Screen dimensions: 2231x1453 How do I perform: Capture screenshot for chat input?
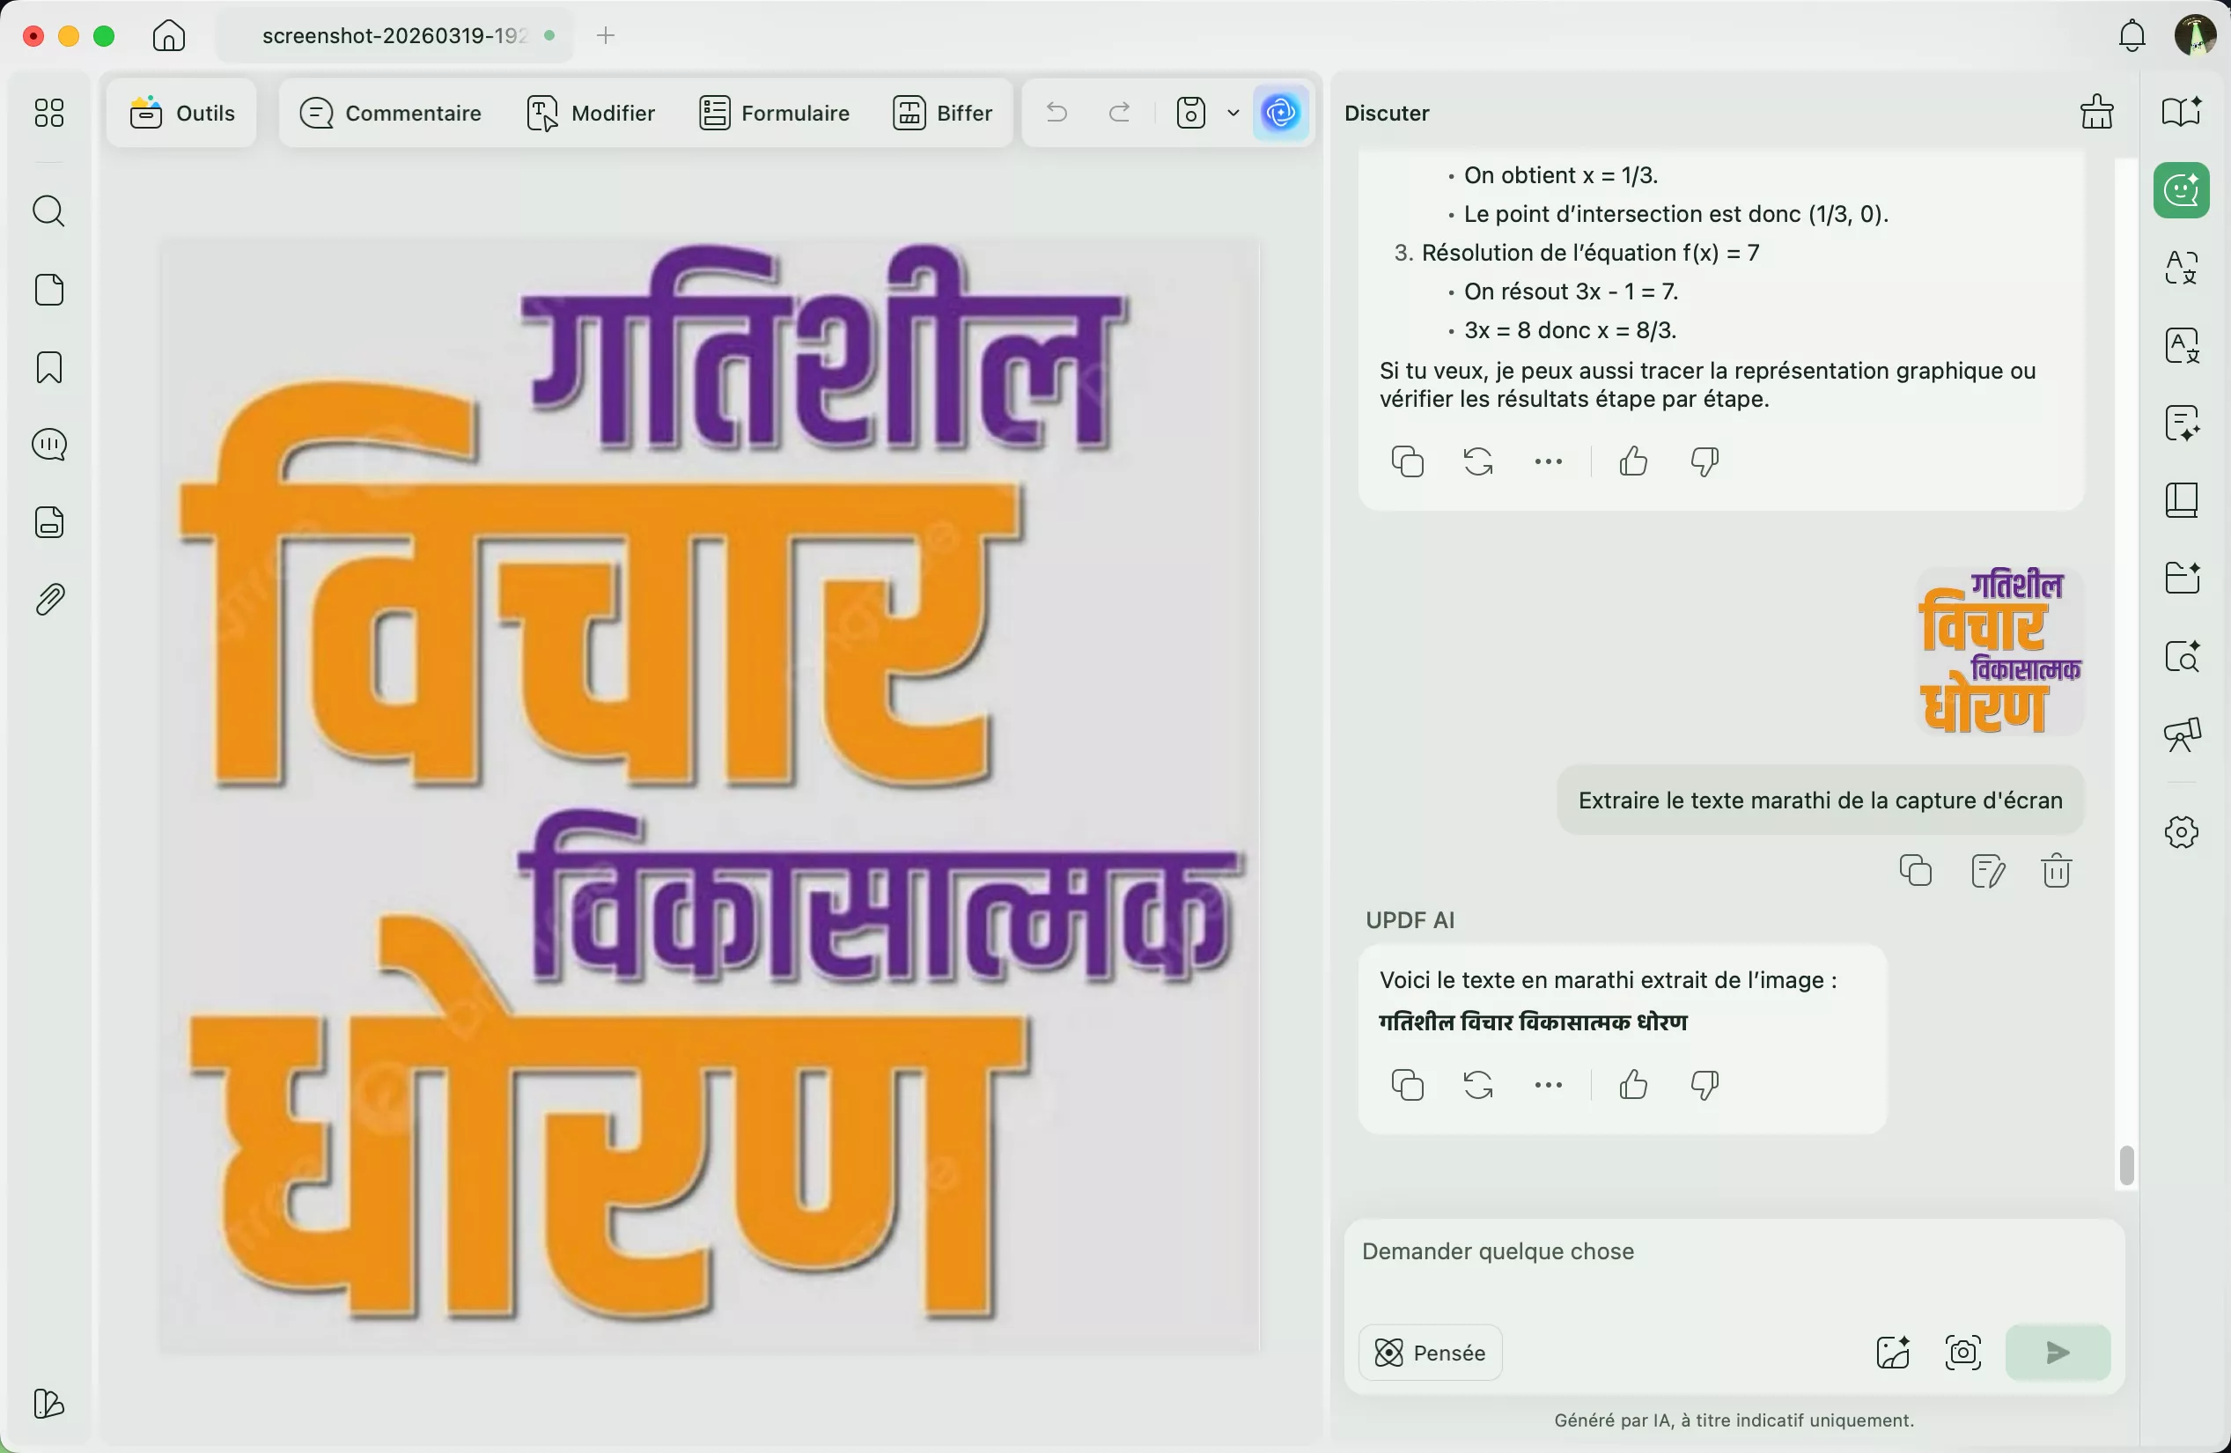pyautogui.click(x=1962, y=1353)
